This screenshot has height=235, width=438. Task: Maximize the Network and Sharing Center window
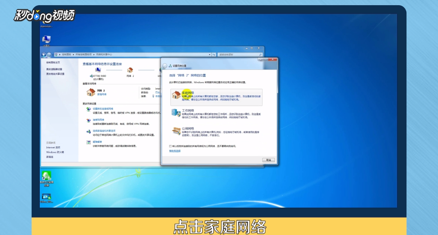click(252, 48)
